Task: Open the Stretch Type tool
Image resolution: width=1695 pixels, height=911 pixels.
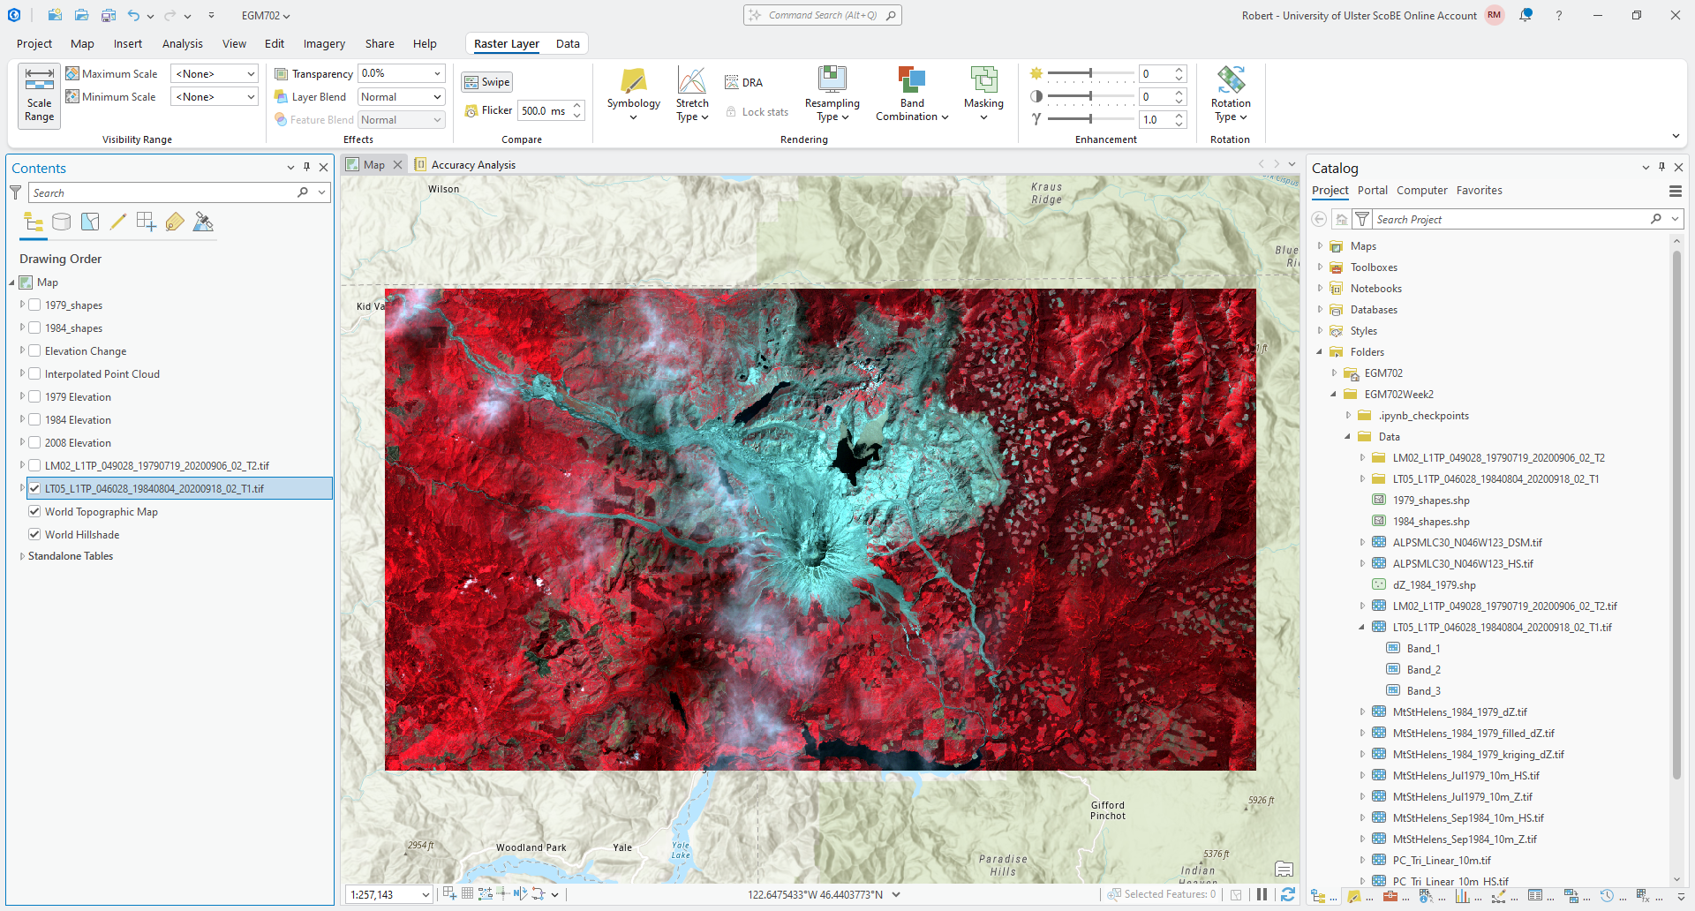Action: (x=691, y=82)
